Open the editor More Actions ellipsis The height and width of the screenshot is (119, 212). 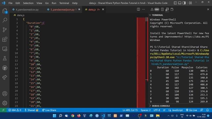[143, 9]
